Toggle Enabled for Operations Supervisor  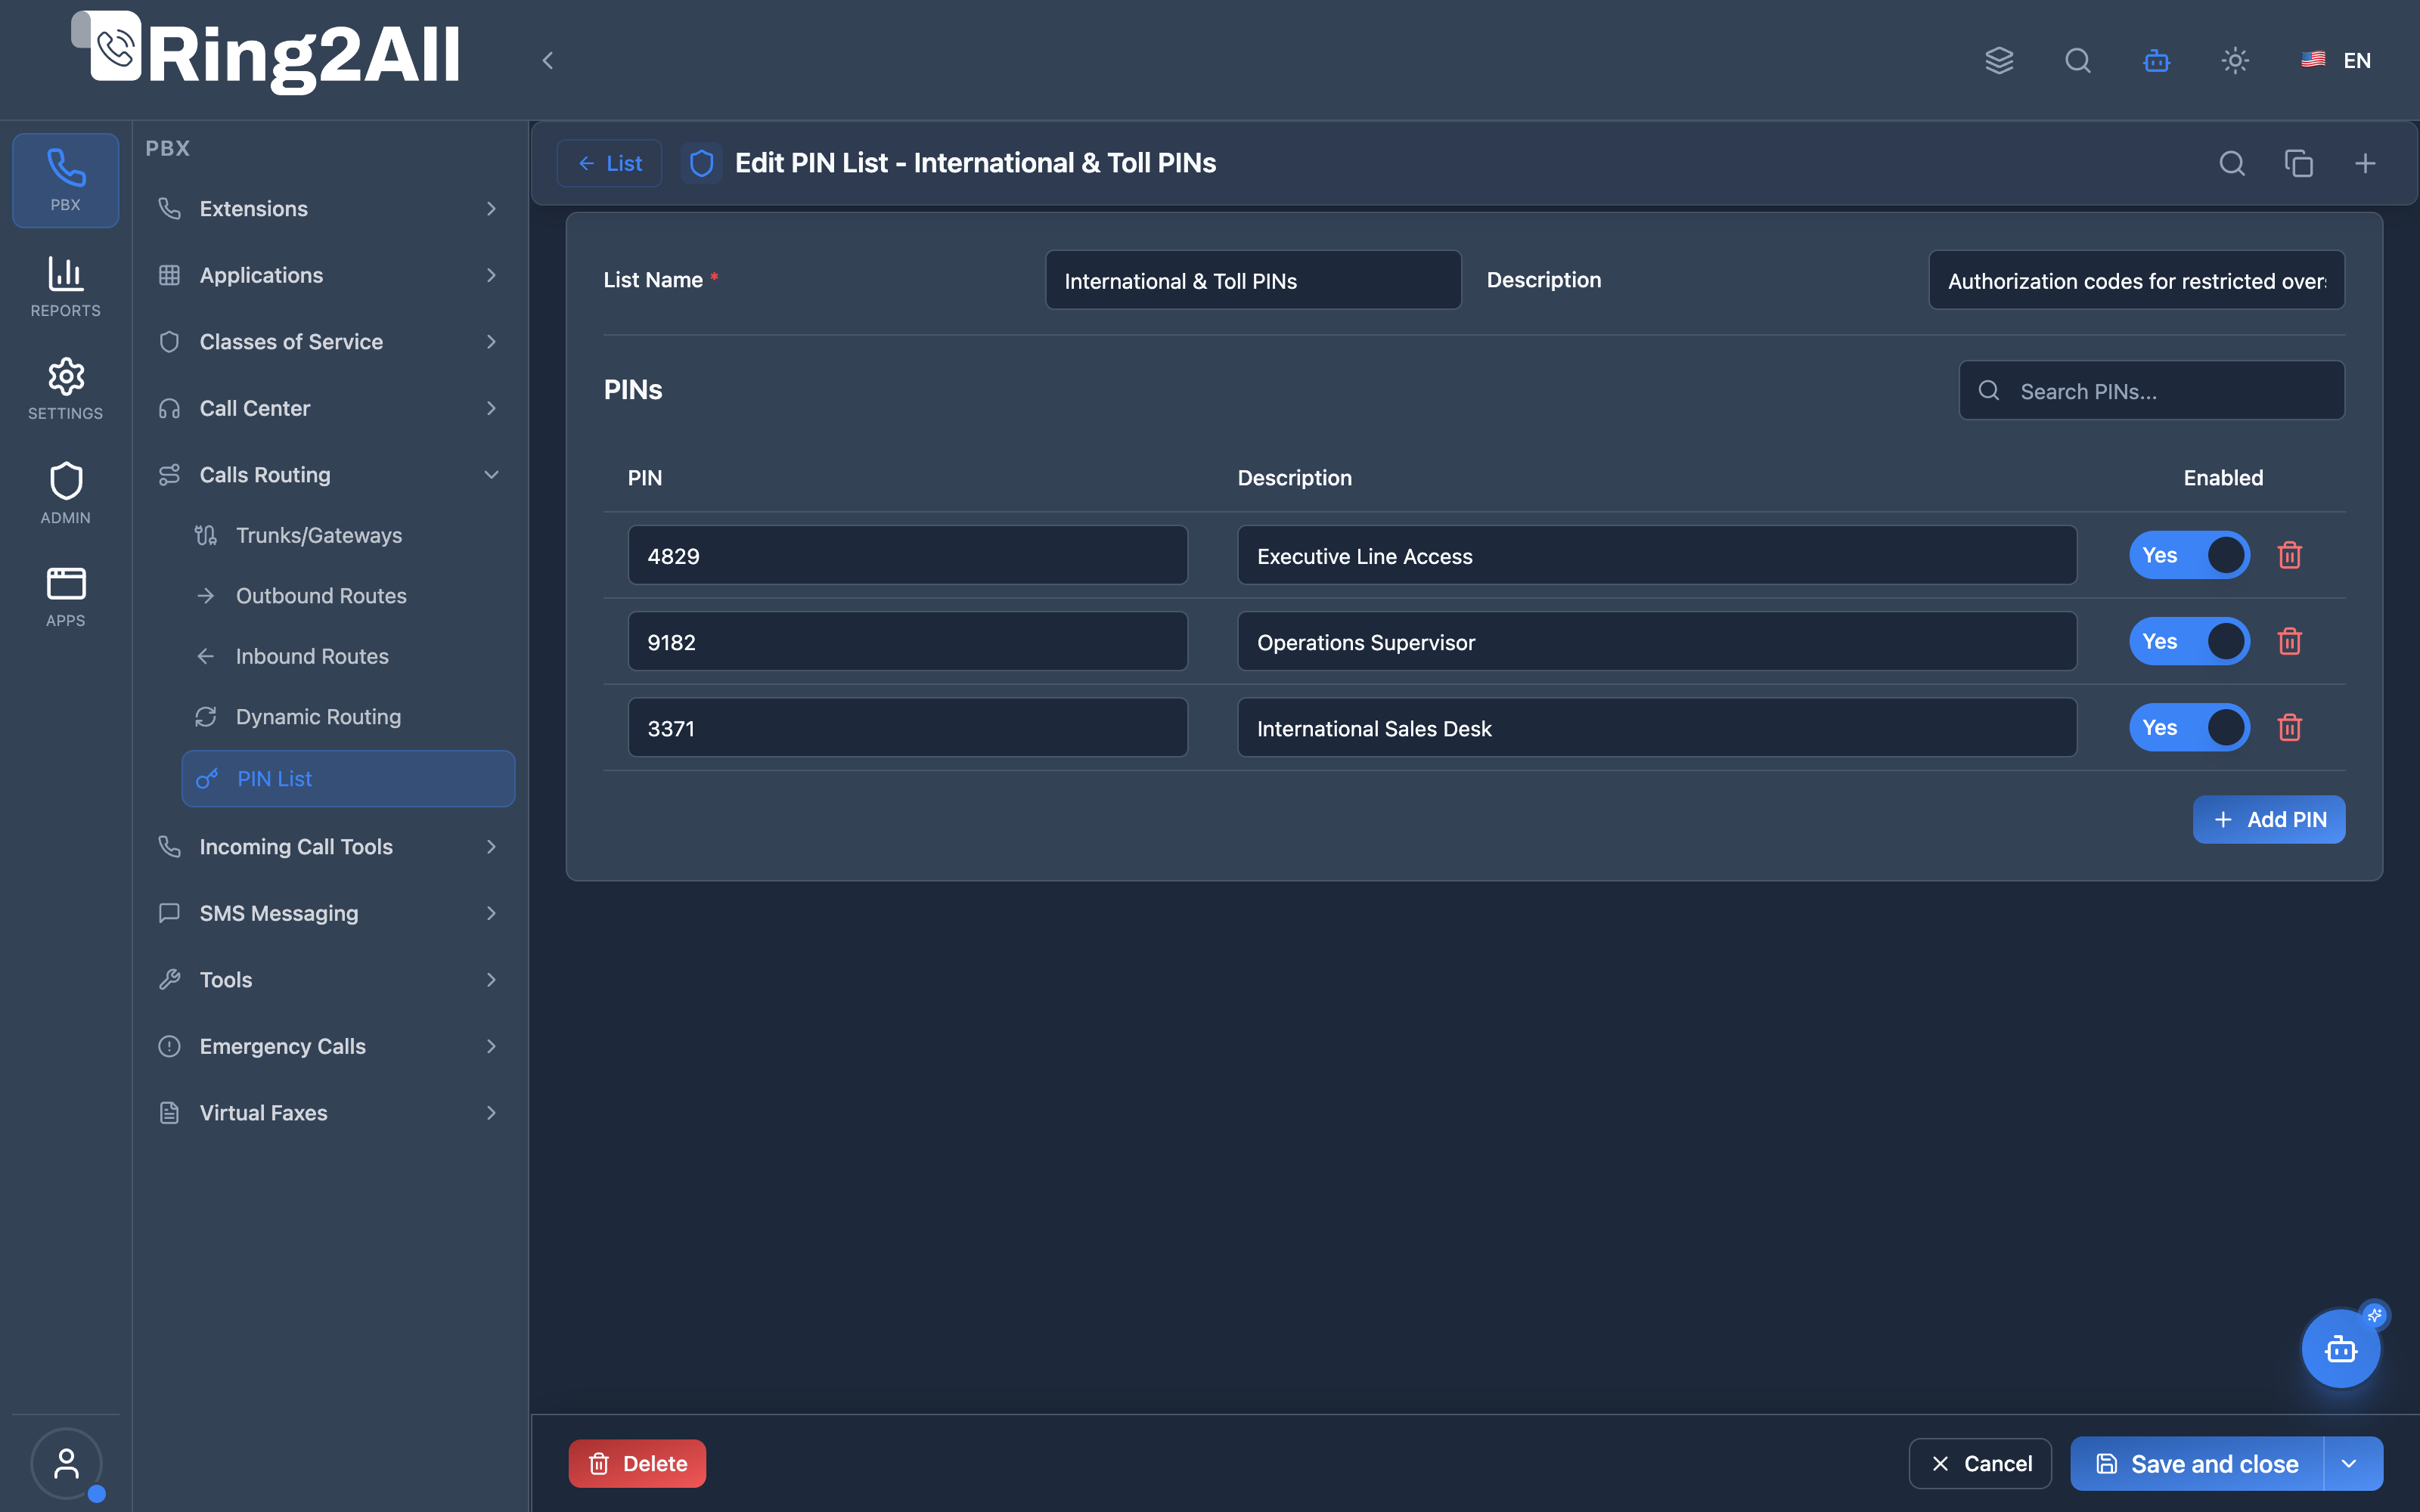coord(2189,641)
